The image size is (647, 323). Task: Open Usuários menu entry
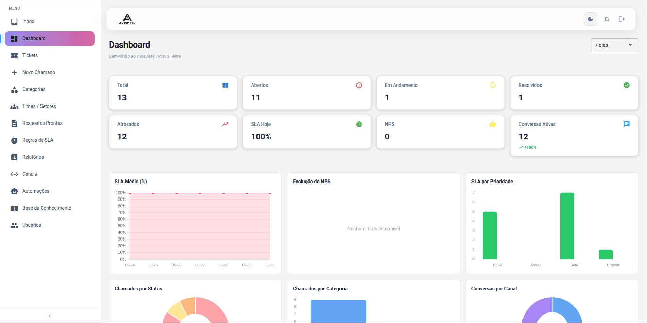click(50, 225)
